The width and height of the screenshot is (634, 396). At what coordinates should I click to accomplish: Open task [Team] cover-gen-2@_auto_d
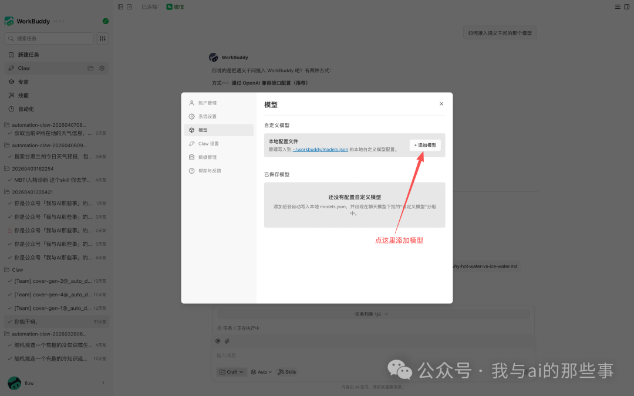(56, 281)
